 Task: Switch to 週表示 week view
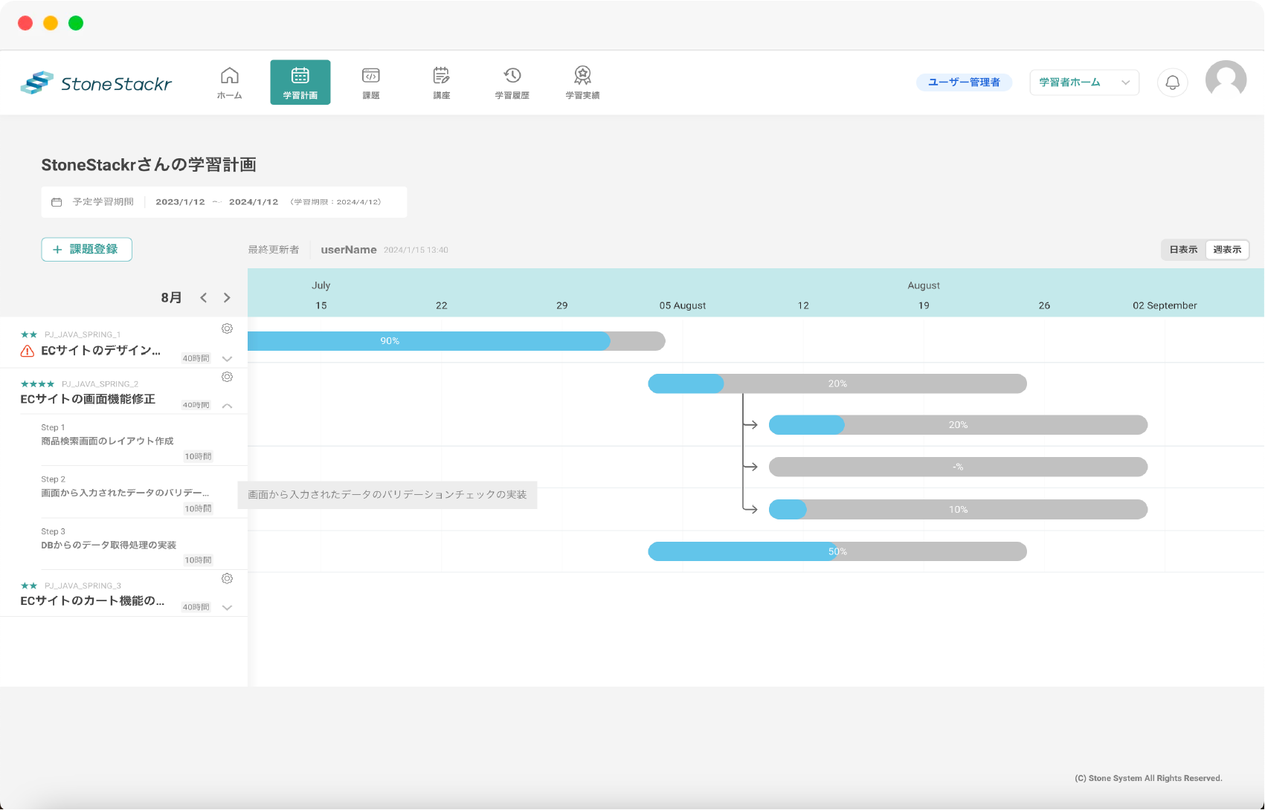1227,250
